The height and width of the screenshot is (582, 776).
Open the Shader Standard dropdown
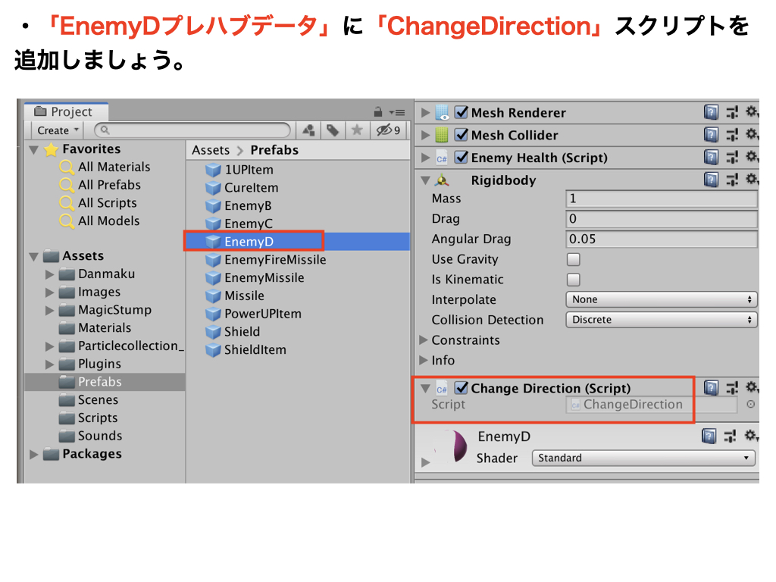tap(643, 458)
